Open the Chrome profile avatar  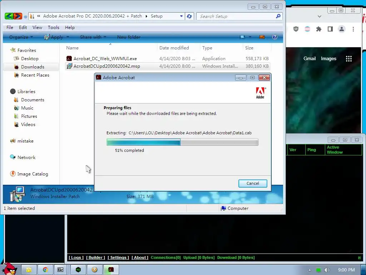click(342, 29)
